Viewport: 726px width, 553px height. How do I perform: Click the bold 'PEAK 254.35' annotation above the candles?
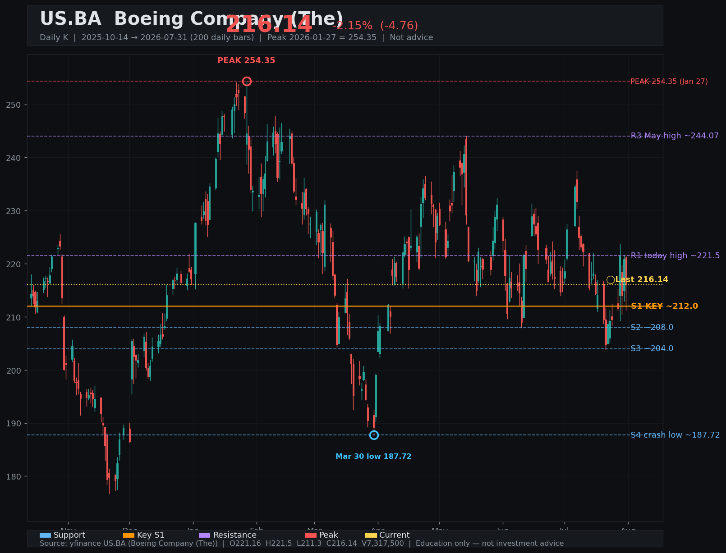246,60
